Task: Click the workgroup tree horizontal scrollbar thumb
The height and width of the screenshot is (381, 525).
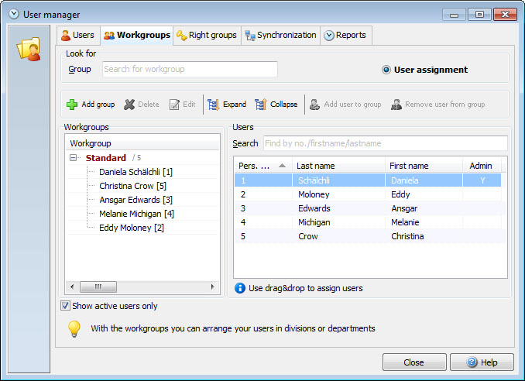Action: [x=98, y=287]
